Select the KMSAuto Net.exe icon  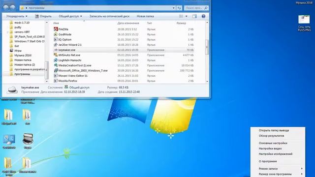click(56, 55)
